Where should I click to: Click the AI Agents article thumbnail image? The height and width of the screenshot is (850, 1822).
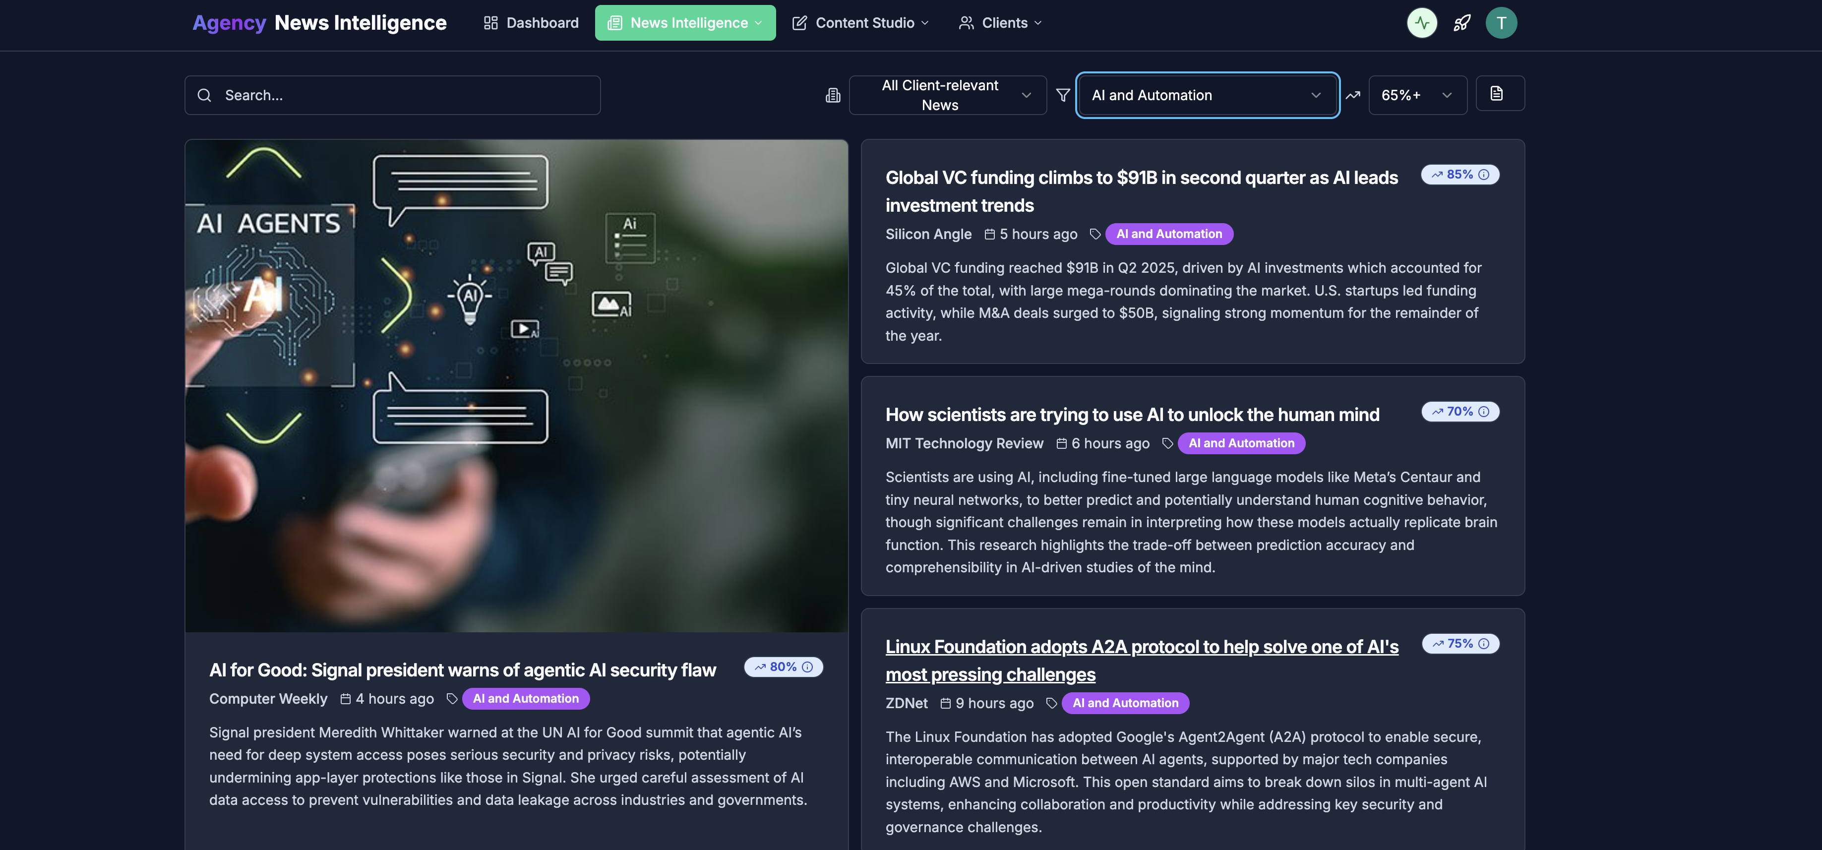516,385
